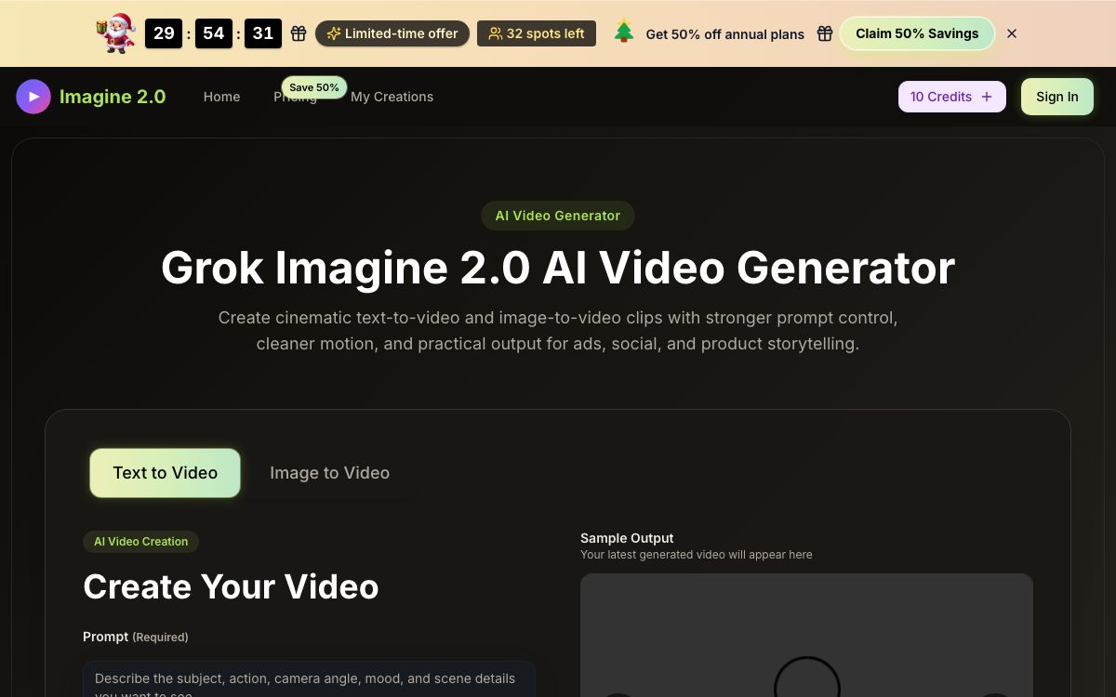The image size is (1116, 697).
Task: Dismiss the promo banner with the X
Action: tap(1012, 33)
